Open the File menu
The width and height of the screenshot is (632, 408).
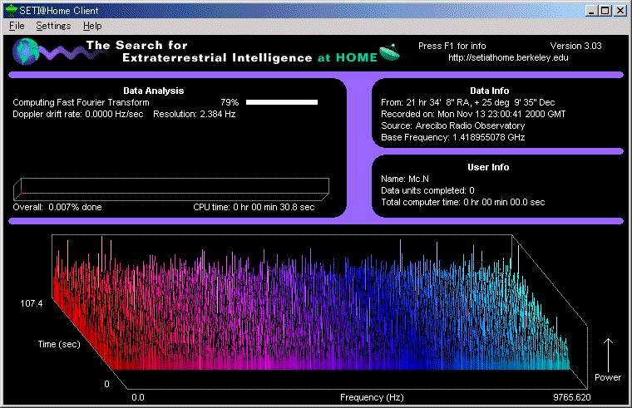17,26
